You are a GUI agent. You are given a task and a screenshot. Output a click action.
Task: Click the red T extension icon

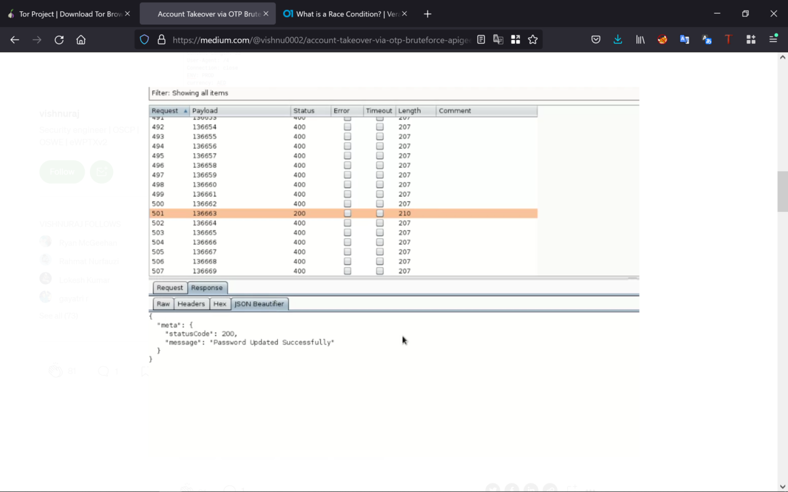point(728,39)
